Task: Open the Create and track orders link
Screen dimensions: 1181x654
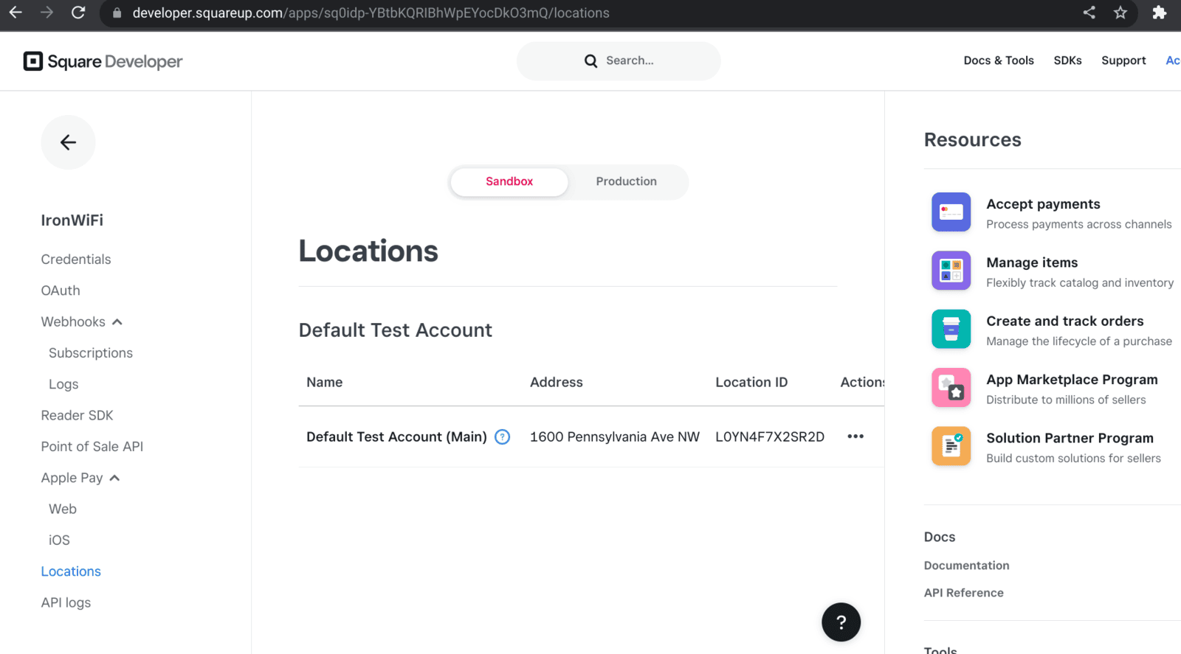Action: tap(1065, 321)
